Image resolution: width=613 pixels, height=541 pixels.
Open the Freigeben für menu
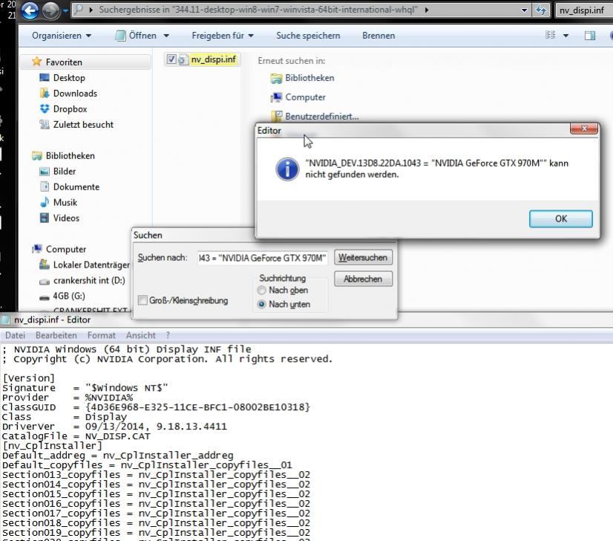tap(223, 36)
